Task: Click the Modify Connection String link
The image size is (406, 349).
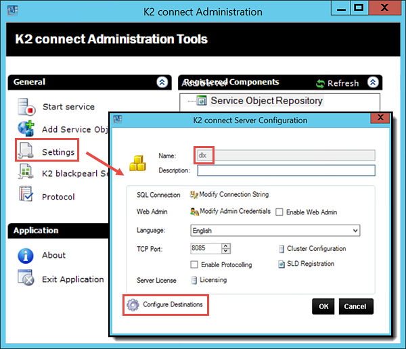Action: click(x=234, y=194)
